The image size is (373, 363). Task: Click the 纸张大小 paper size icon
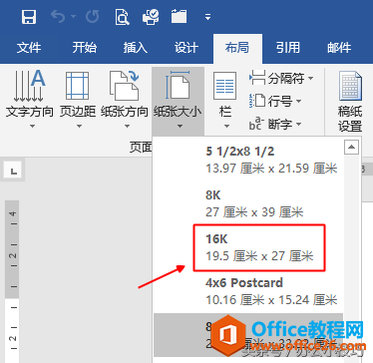178,85
